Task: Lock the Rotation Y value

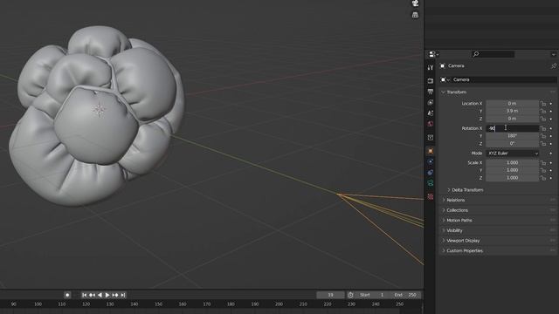Action: click(543, 136)
